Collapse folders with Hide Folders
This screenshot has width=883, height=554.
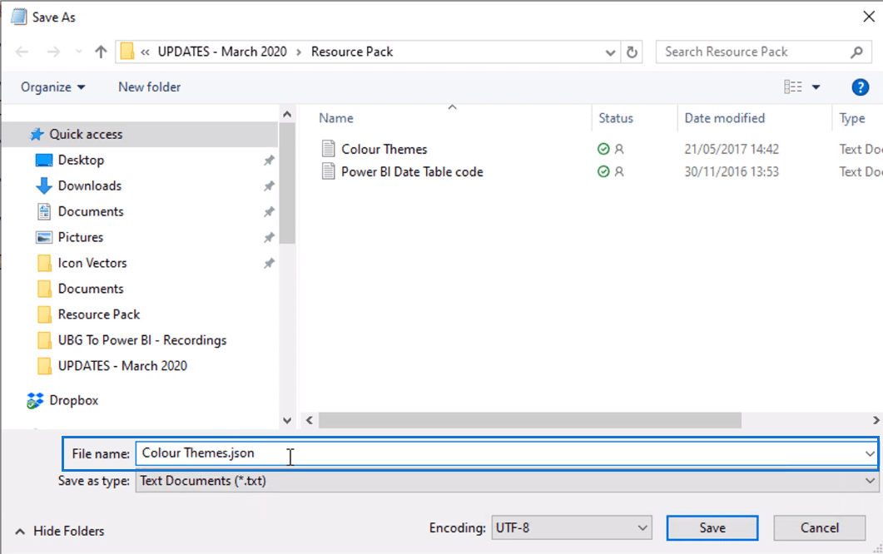point(60,531)
